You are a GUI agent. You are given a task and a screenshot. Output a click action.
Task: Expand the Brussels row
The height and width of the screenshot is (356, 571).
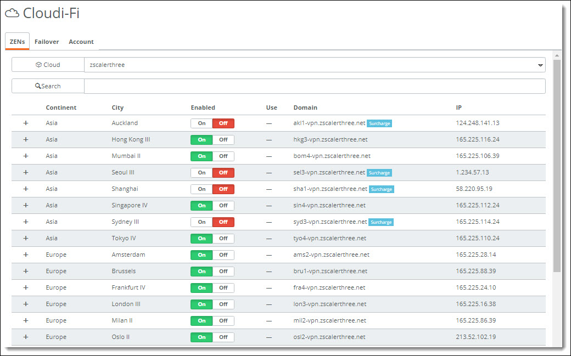[26, 271]
